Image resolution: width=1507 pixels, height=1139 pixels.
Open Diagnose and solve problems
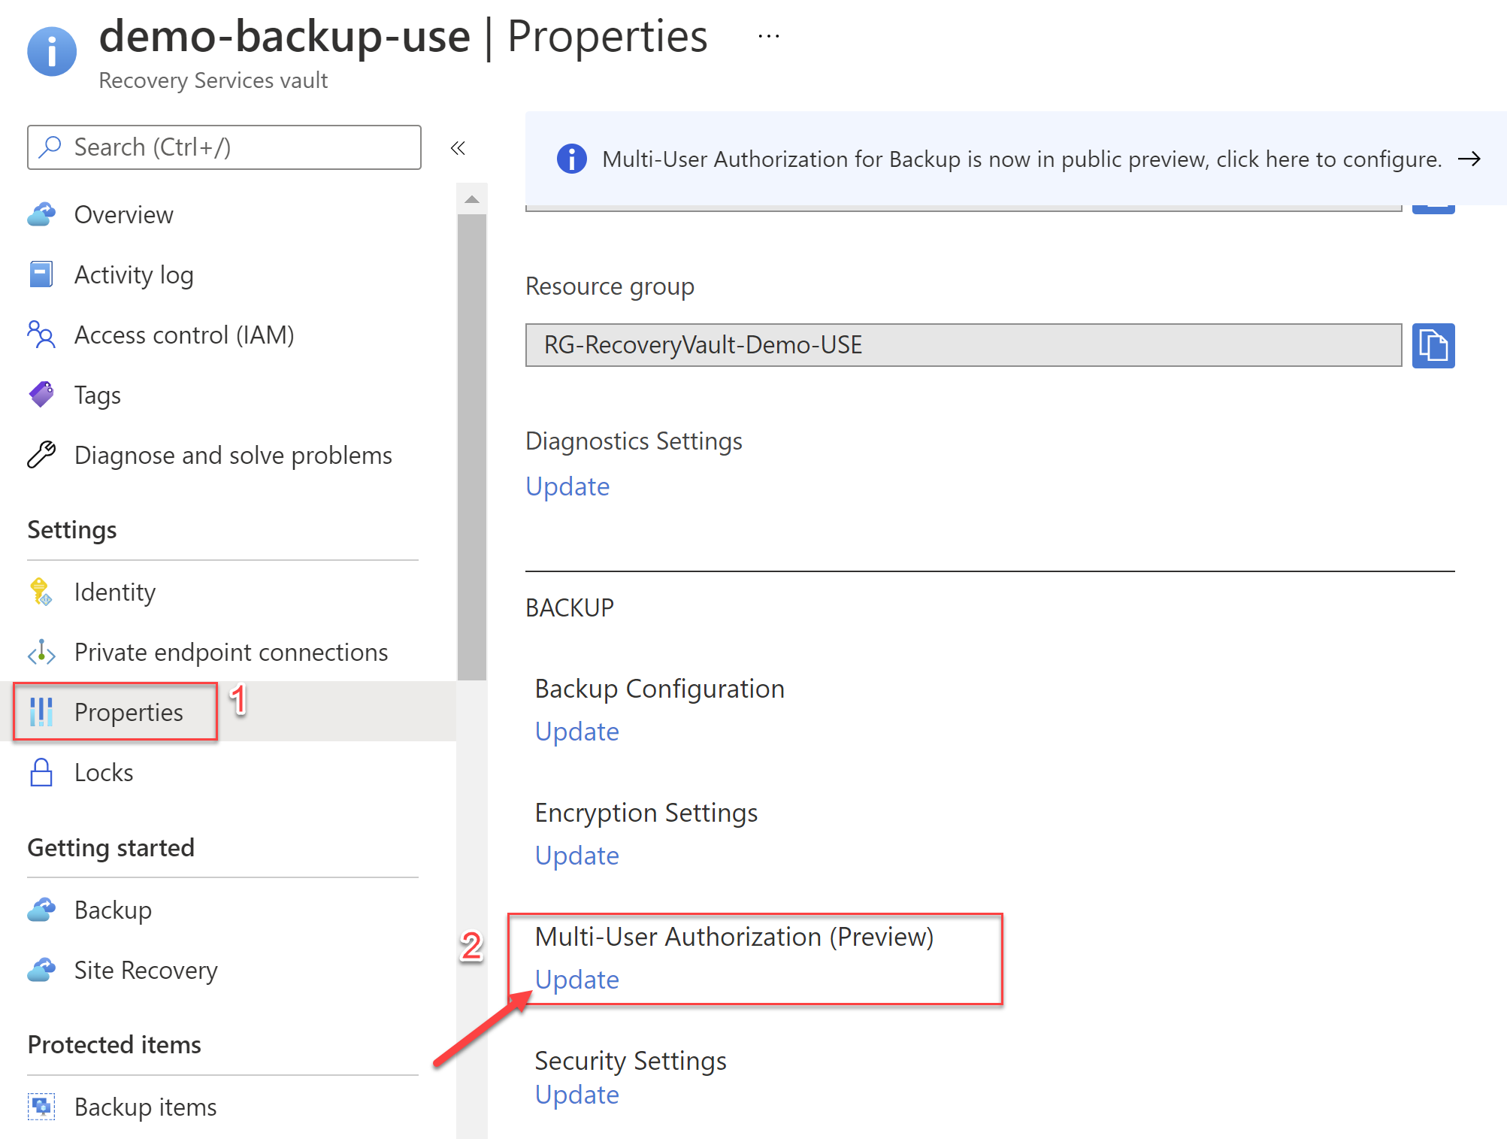coord(233,456)
